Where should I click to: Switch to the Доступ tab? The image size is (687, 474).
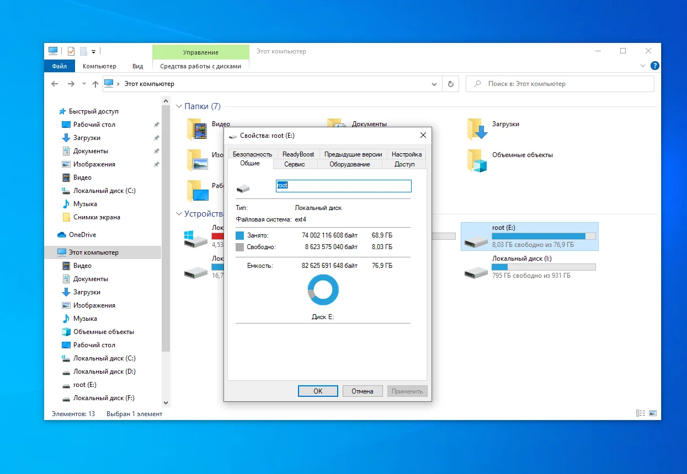404,164
